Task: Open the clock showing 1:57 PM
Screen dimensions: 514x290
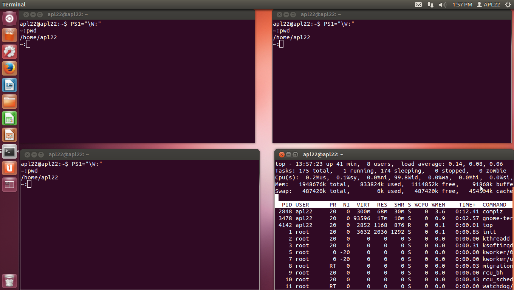Action: coord(462,5)
